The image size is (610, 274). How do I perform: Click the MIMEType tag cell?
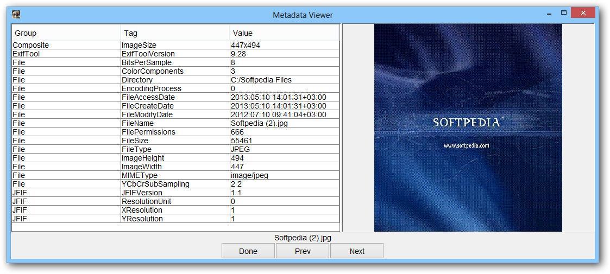[175, 175]
